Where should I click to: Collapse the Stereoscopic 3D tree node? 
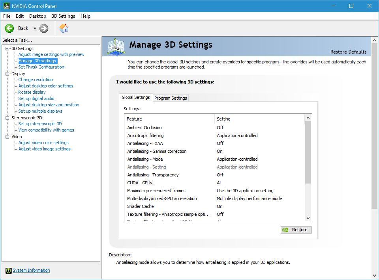(x=8, y=118)
